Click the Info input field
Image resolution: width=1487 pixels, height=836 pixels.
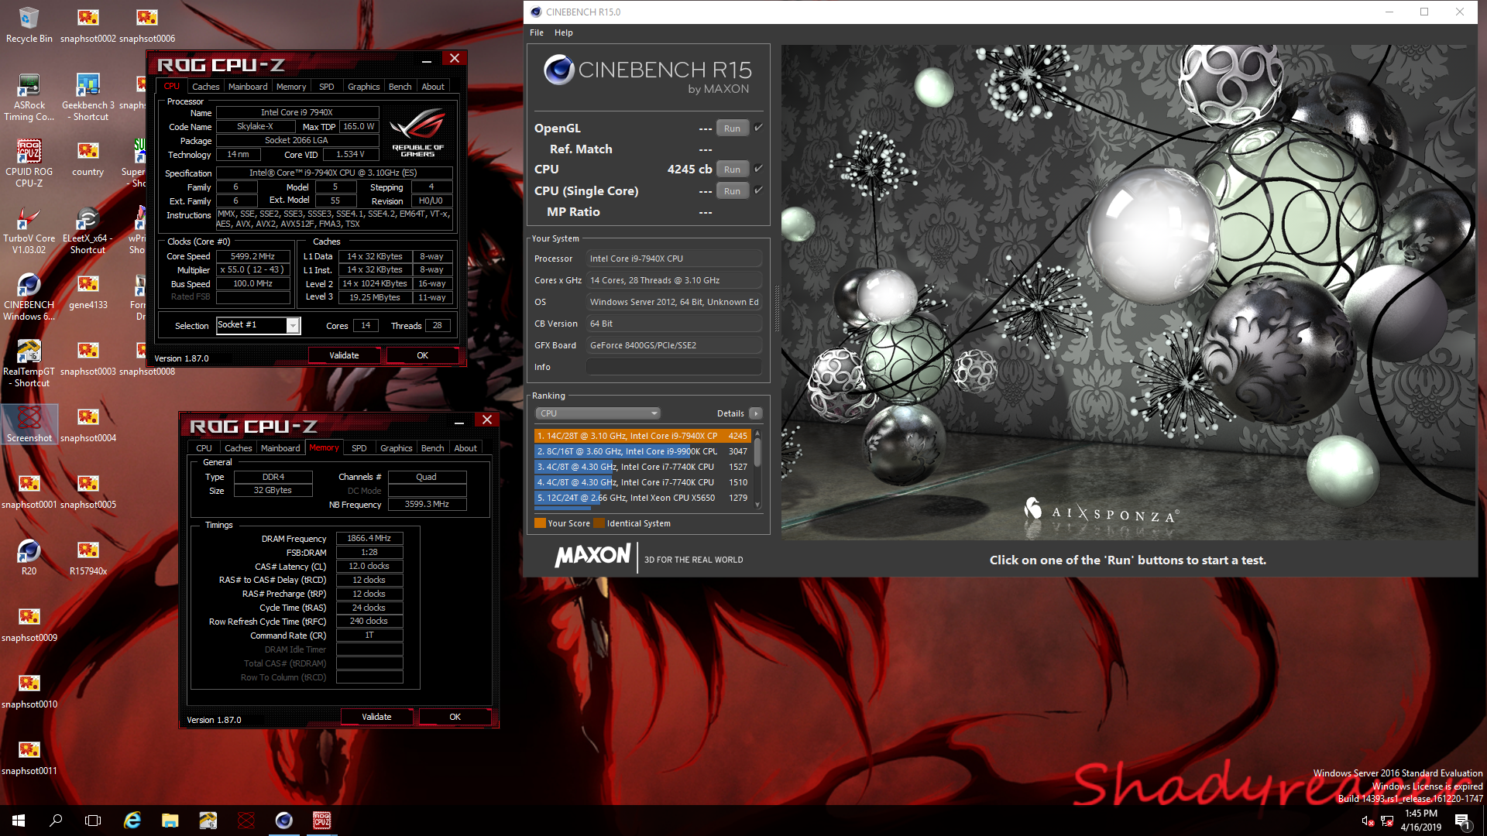674,367
